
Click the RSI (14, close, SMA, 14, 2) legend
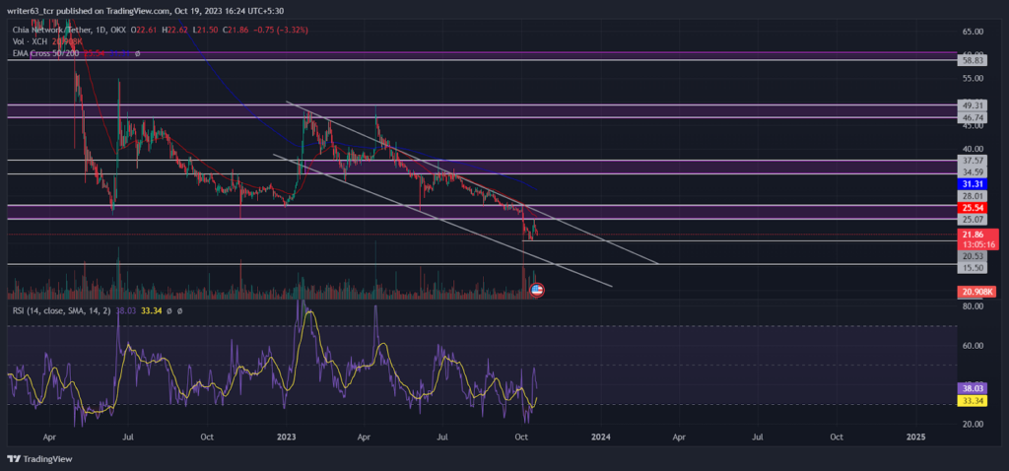pyautogui.click(x=62, y=310)
